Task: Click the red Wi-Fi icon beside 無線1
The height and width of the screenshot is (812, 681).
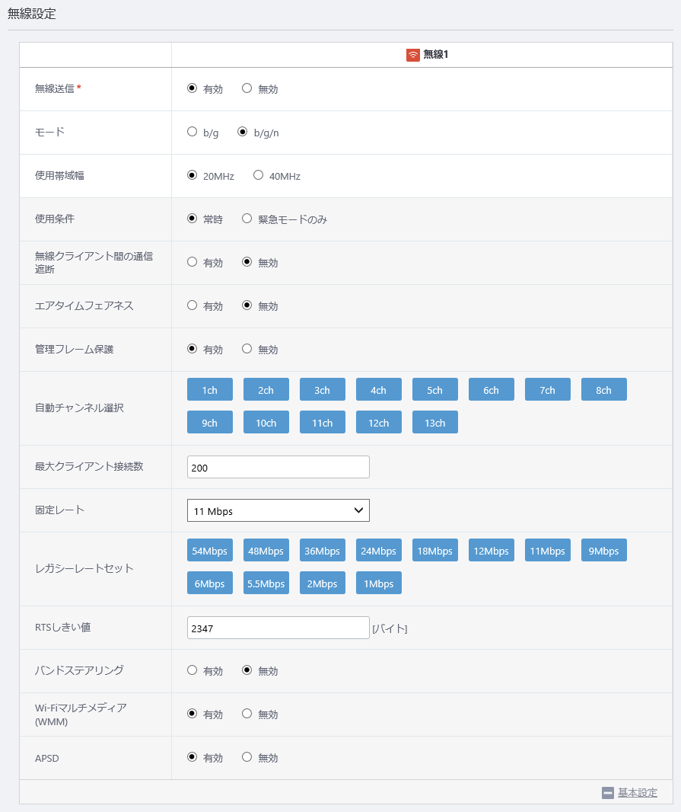Action: (412, 55)
